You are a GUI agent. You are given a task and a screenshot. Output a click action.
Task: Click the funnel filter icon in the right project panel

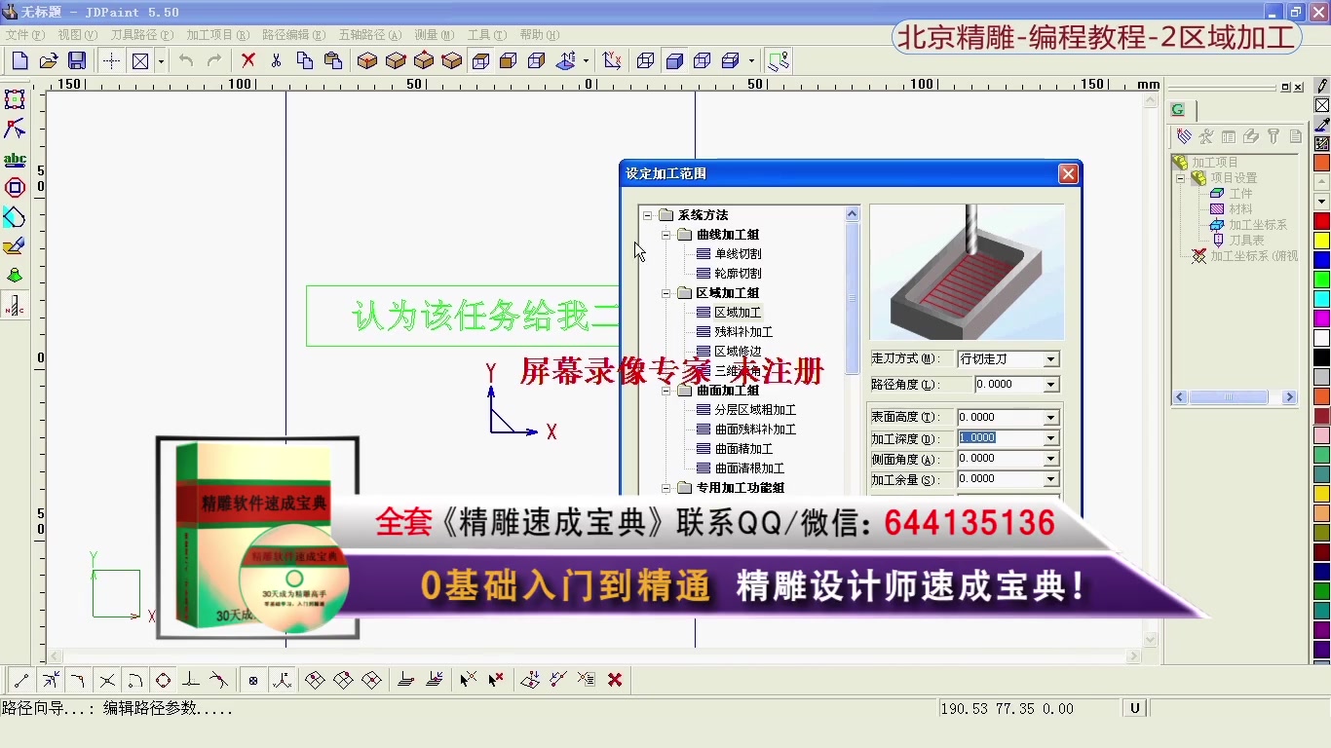(x=1274, y=136)
